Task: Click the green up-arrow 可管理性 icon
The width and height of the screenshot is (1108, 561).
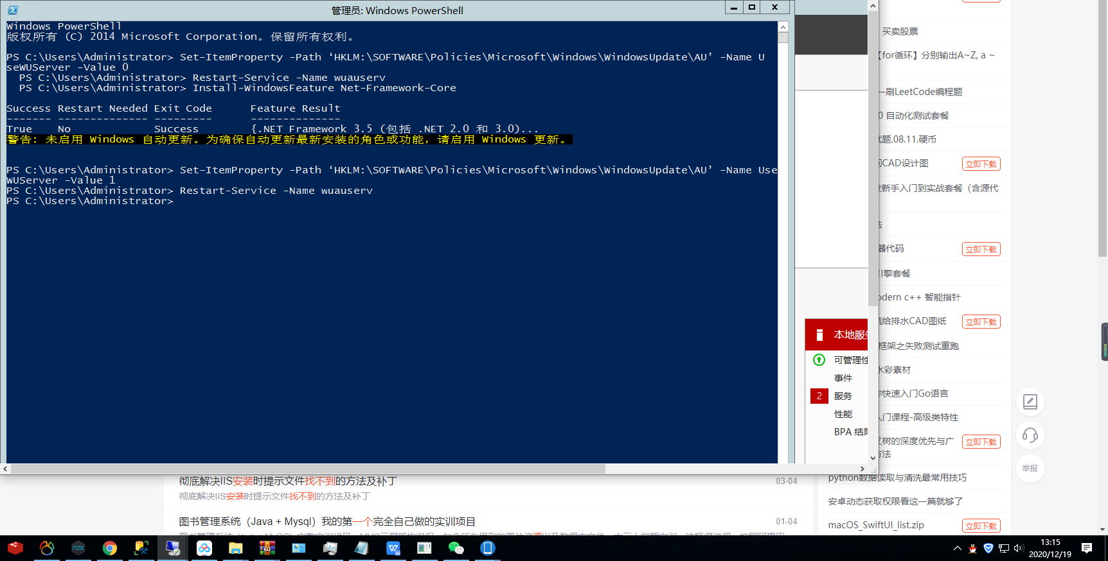Action: [819, 360]
